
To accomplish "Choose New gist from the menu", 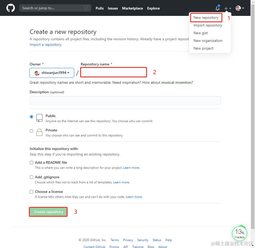I will pyautogui.click(x=201, y=33).
